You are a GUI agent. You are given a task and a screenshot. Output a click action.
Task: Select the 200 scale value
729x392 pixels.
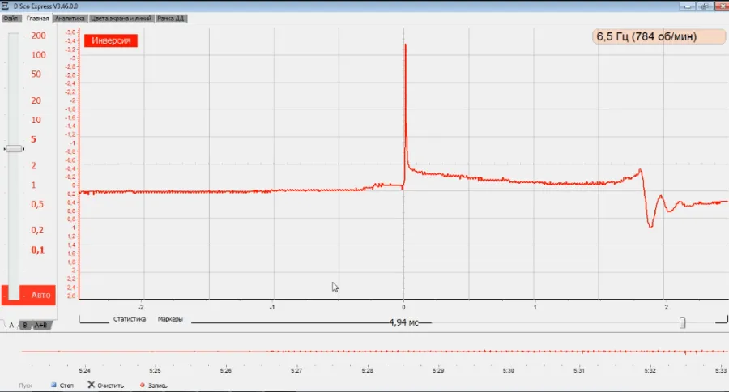coord(37,36)
